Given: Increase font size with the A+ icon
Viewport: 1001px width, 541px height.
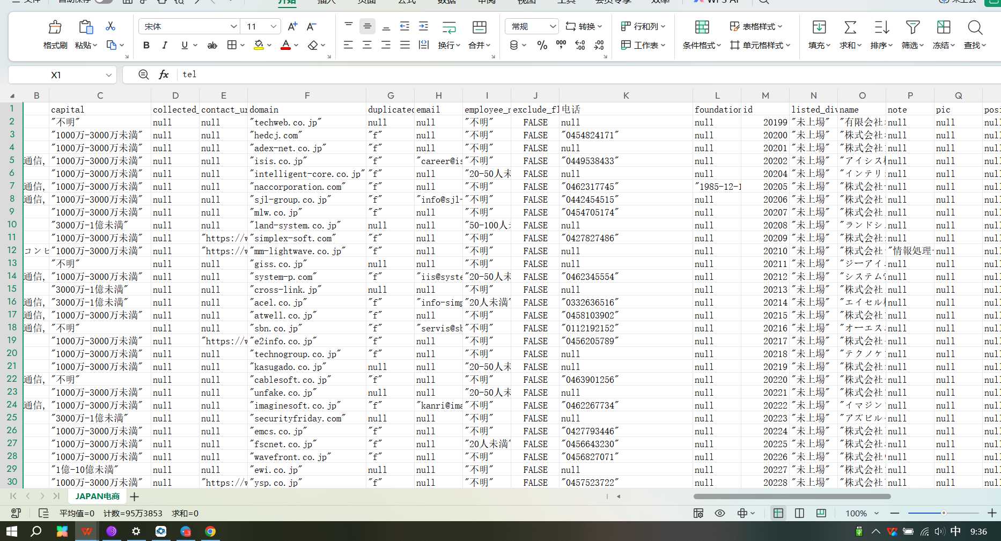Looking at the screenshot, I should 292,26.
